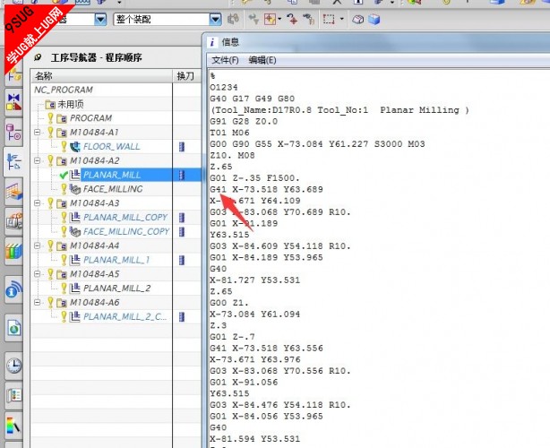This screenshot has width=550, height=448.
Task: Open the Web Browser sidebar tab
Action: click(x=13, y=328)
